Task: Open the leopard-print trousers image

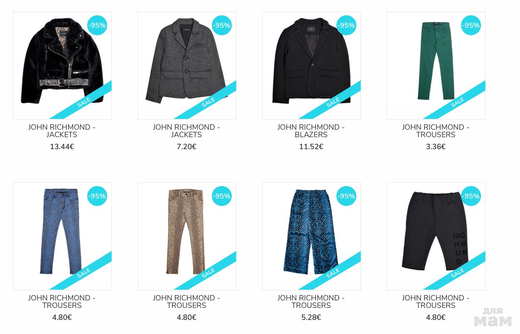Action: [187, 236]
